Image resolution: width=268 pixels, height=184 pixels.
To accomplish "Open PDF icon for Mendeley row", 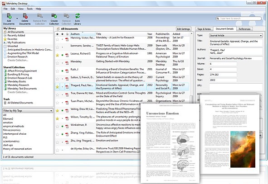I will tap(67, 63).
